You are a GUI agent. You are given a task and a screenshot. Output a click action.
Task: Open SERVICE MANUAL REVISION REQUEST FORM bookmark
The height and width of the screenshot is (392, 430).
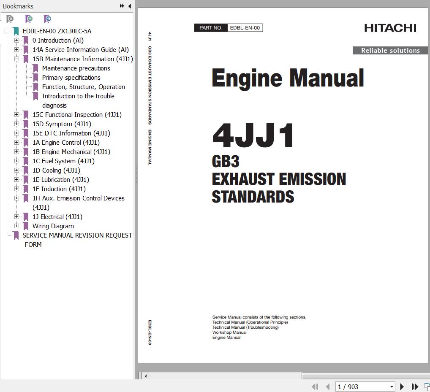click(77, 240)
